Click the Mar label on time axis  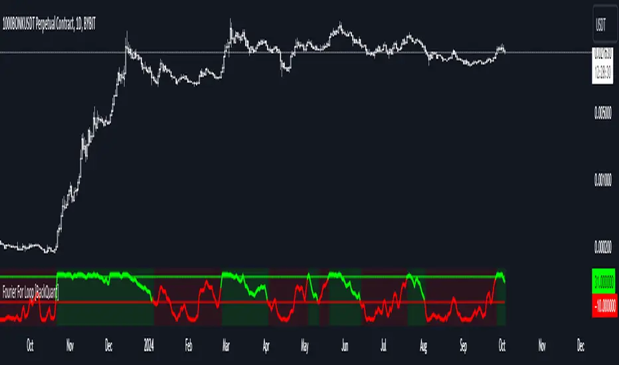(226, 346)
